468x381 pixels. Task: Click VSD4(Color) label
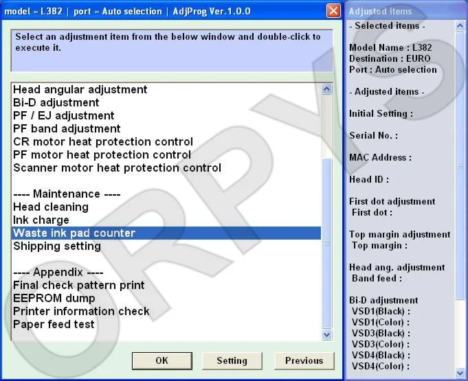(x=381, y=367)
